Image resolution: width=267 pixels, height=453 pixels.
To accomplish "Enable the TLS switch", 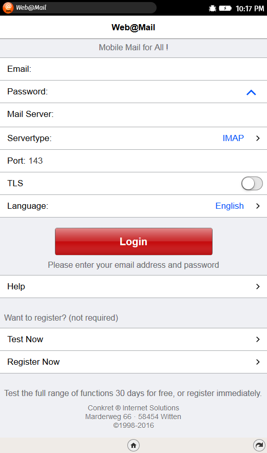I will pos(252,184).
